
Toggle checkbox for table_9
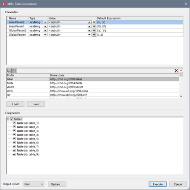click(14, 154)
